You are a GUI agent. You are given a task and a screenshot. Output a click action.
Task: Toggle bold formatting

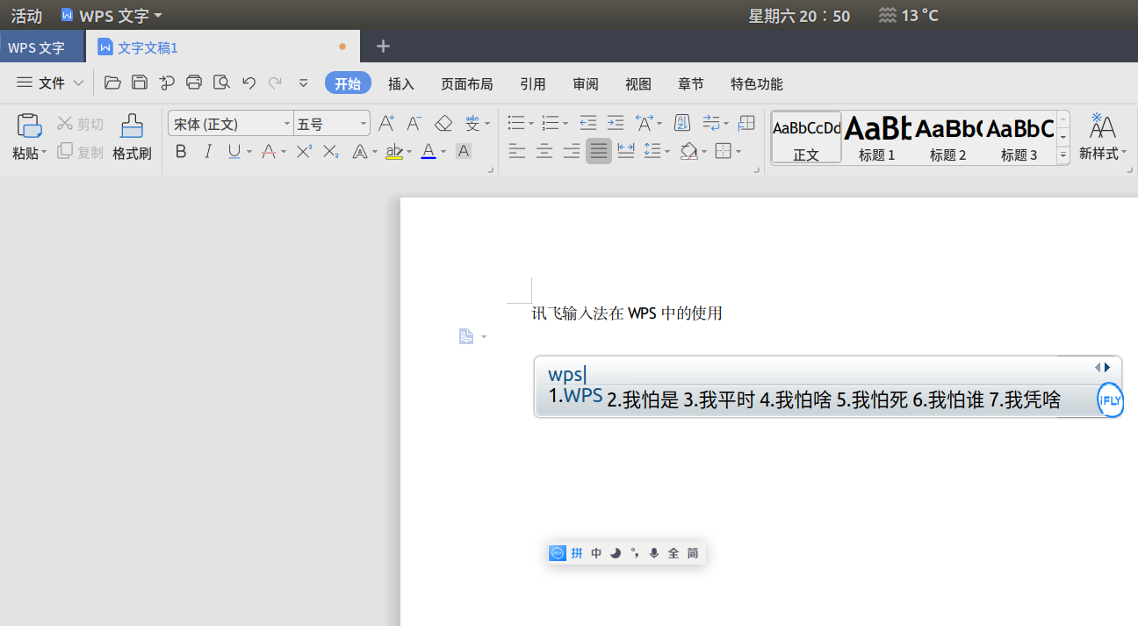(x=181, y=152)
